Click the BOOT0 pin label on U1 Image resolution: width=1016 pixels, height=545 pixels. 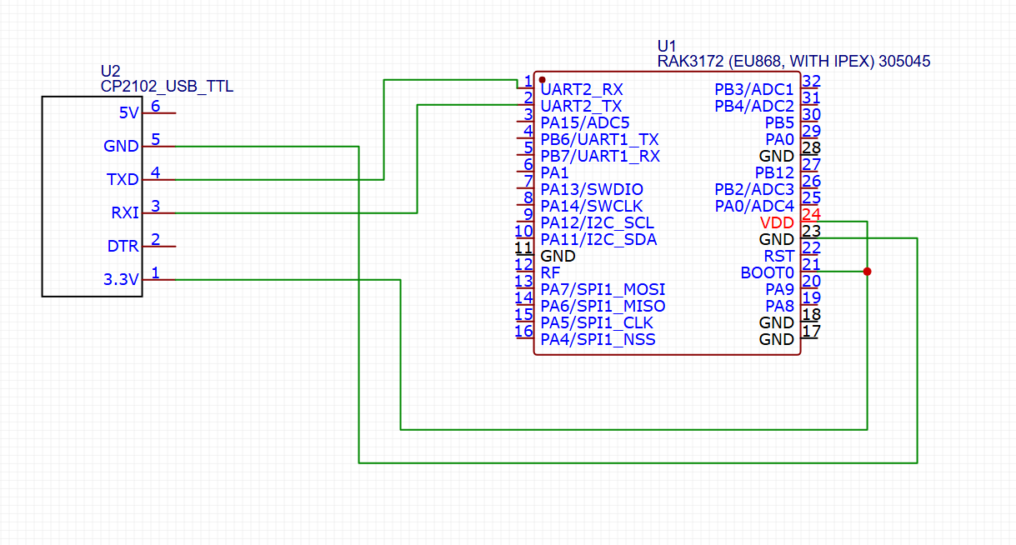coord(767,272)
